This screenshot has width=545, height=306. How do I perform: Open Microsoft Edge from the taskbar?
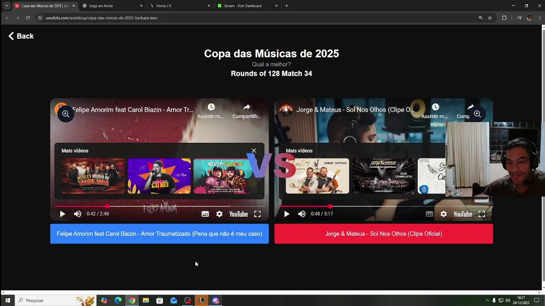118,300
